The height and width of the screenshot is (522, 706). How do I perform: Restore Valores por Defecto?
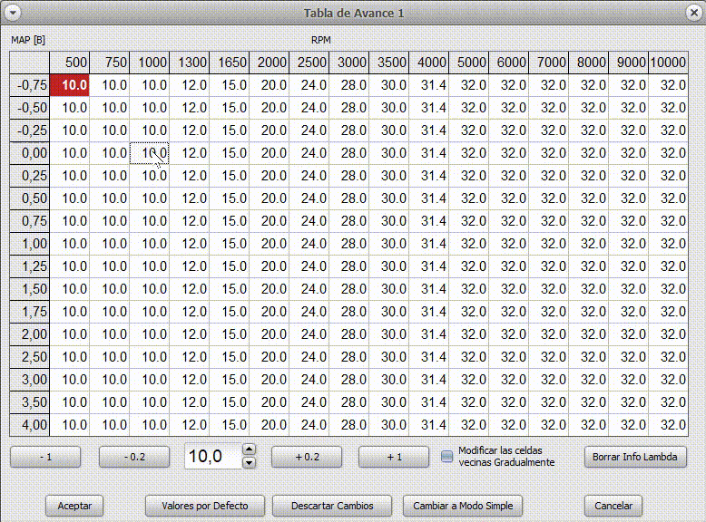(205, 506)
